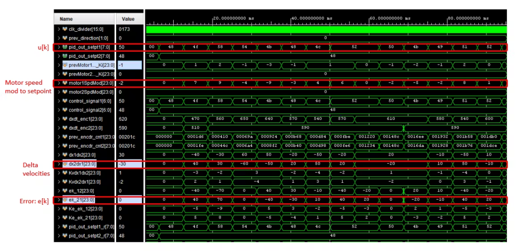Click the icon next to ek_21[23:0]

[64, 200]
